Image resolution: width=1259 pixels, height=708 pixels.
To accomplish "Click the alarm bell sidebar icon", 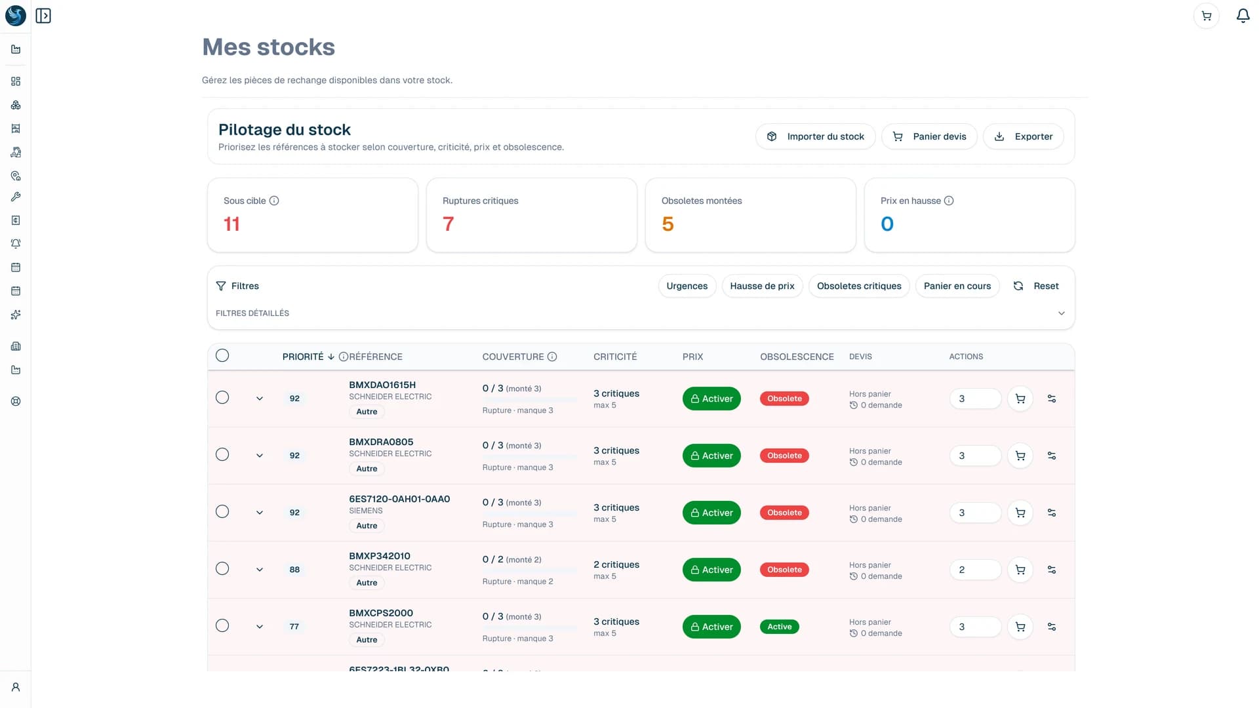I will pyautogui.click(x=16, y=244).
